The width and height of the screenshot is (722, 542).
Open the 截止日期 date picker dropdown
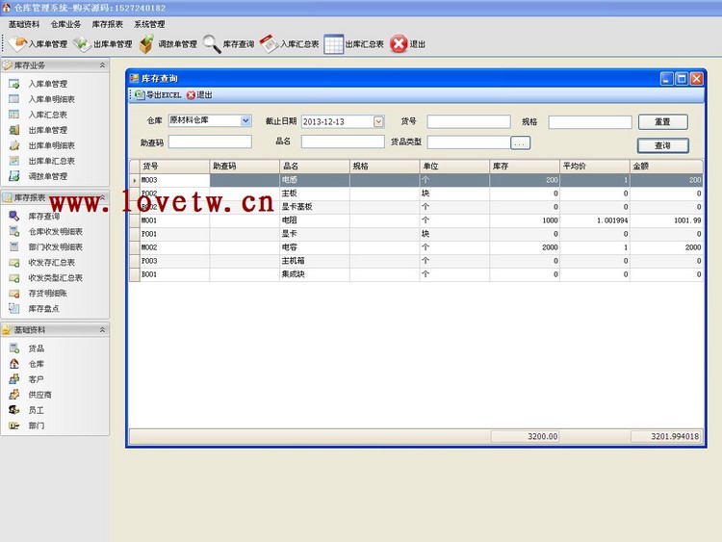click(x=378, y=121)
